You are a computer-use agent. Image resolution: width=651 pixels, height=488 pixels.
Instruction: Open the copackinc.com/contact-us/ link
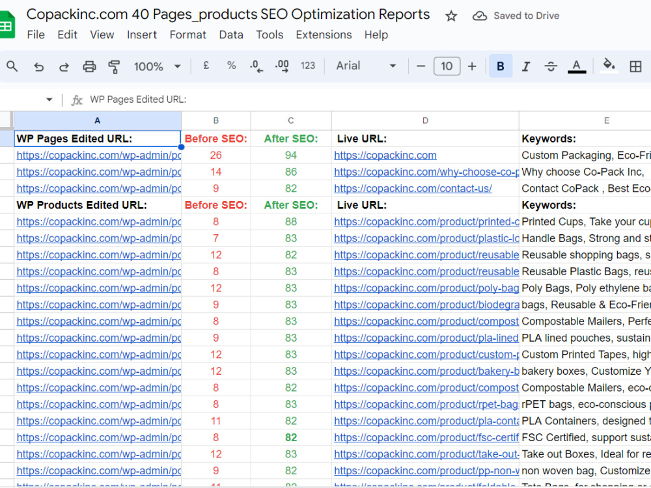click(413, 189)
